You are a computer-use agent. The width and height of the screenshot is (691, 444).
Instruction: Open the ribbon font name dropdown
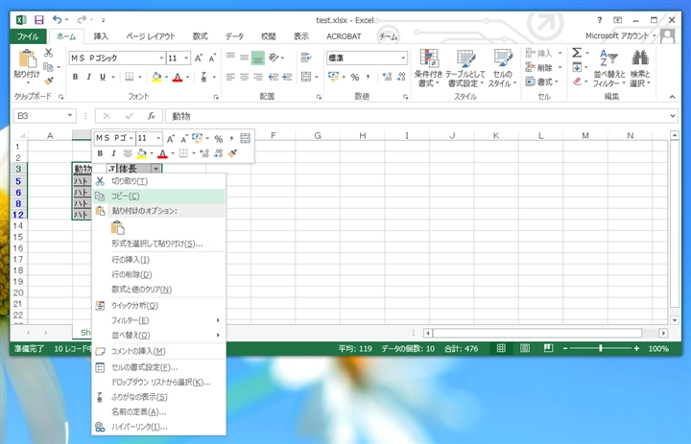point(161,58)
